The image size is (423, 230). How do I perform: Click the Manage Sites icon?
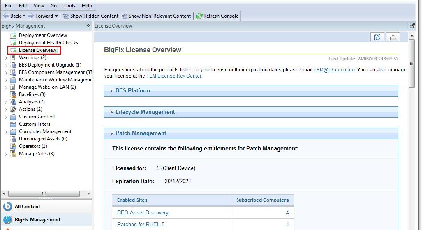13,154
